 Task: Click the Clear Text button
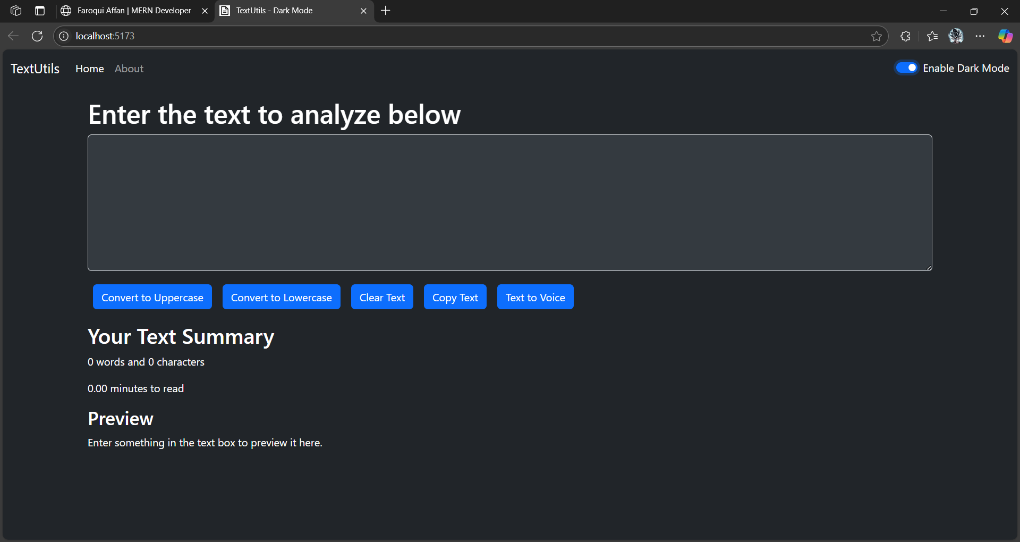click(x=382, y=297)
